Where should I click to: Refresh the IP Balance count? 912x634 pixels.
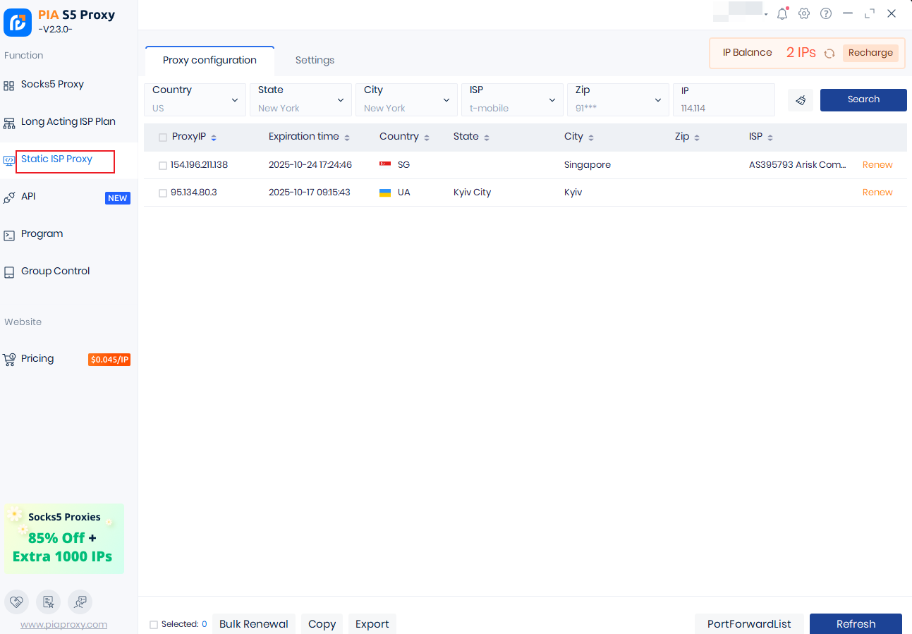[829, 53]
